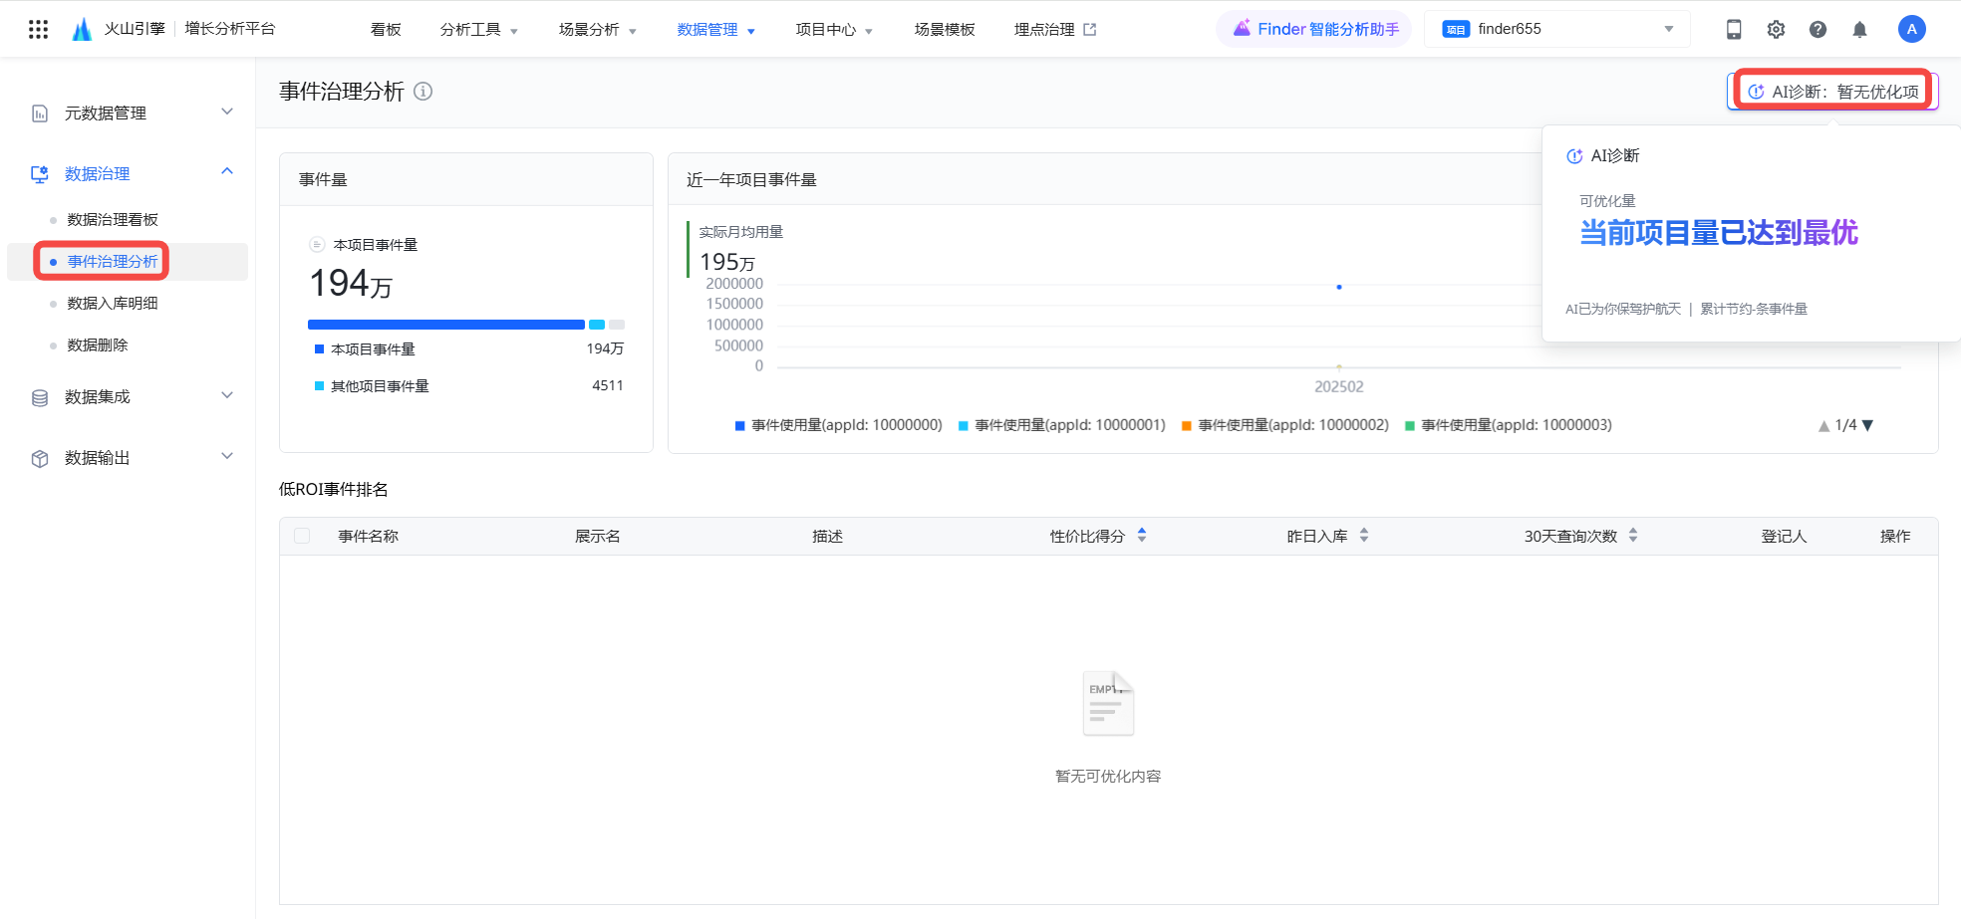Expand the 数据输出 sidebar section
Screen dimensions: 1961x919
227,456
